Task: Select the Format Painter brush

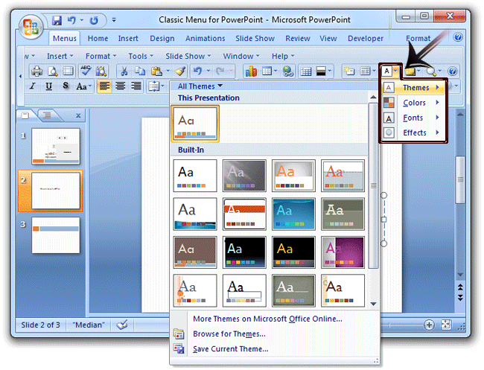Action: pyautogui.click(x=180, y=71)
